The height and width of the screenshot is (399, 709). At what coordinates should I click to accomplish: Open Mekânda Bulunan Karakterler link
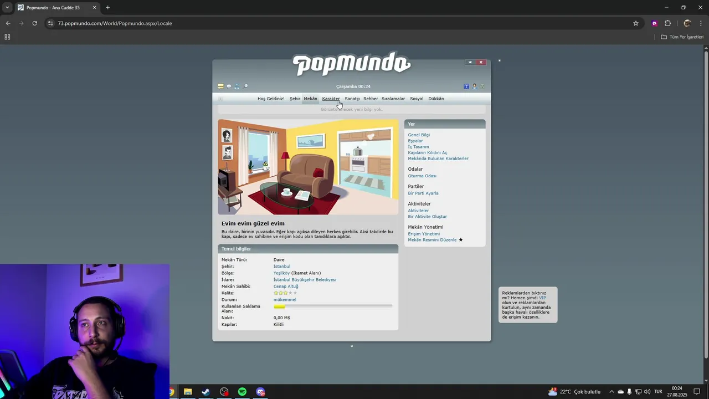[438, 158]
